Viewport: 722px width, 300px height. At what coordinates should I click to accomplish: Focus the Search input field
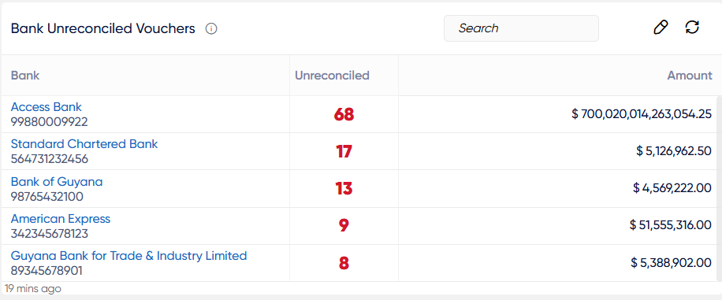(521, 28)
